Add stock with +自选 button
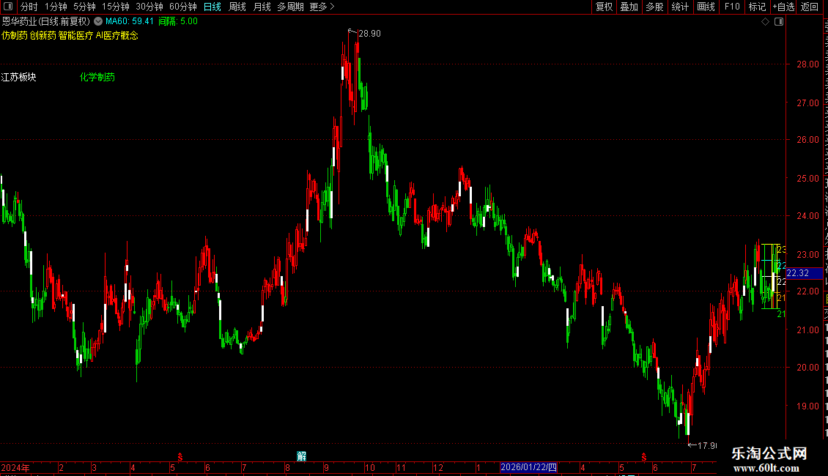The height and width of the screenshot is (476, 828). coord(783,7)
